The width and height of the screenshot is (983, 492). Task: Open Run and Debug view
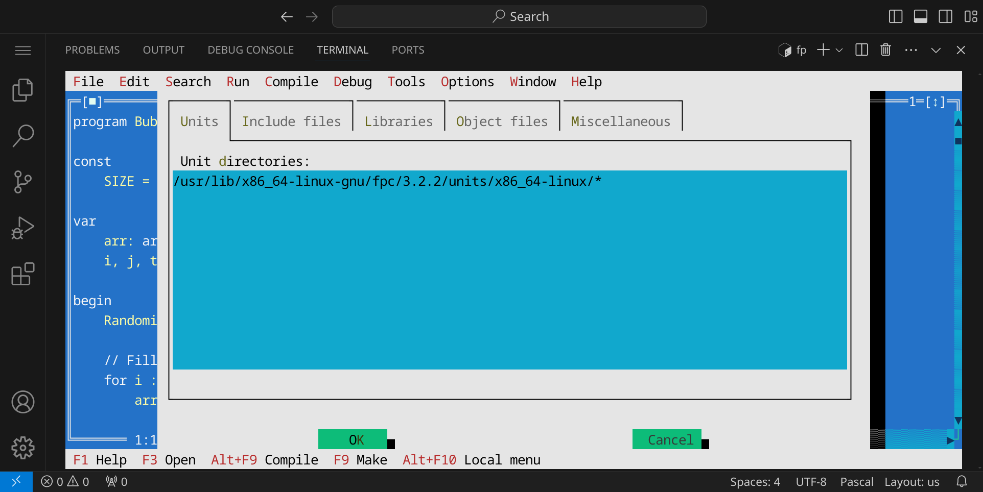click(x=22, y=228)
